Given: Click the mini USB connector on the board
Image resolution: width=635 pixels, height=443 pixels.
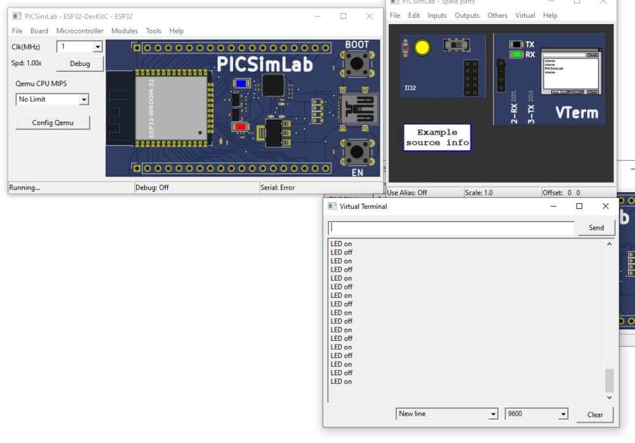Looking at the screenshot, I should tap(359, 109).
